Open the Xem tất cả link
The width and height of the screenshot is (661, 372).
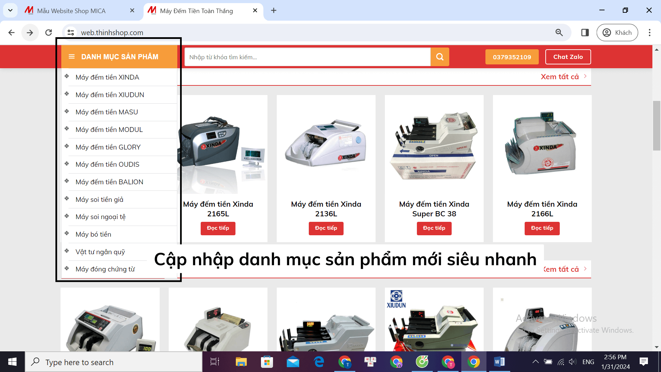tap(559, 76)
